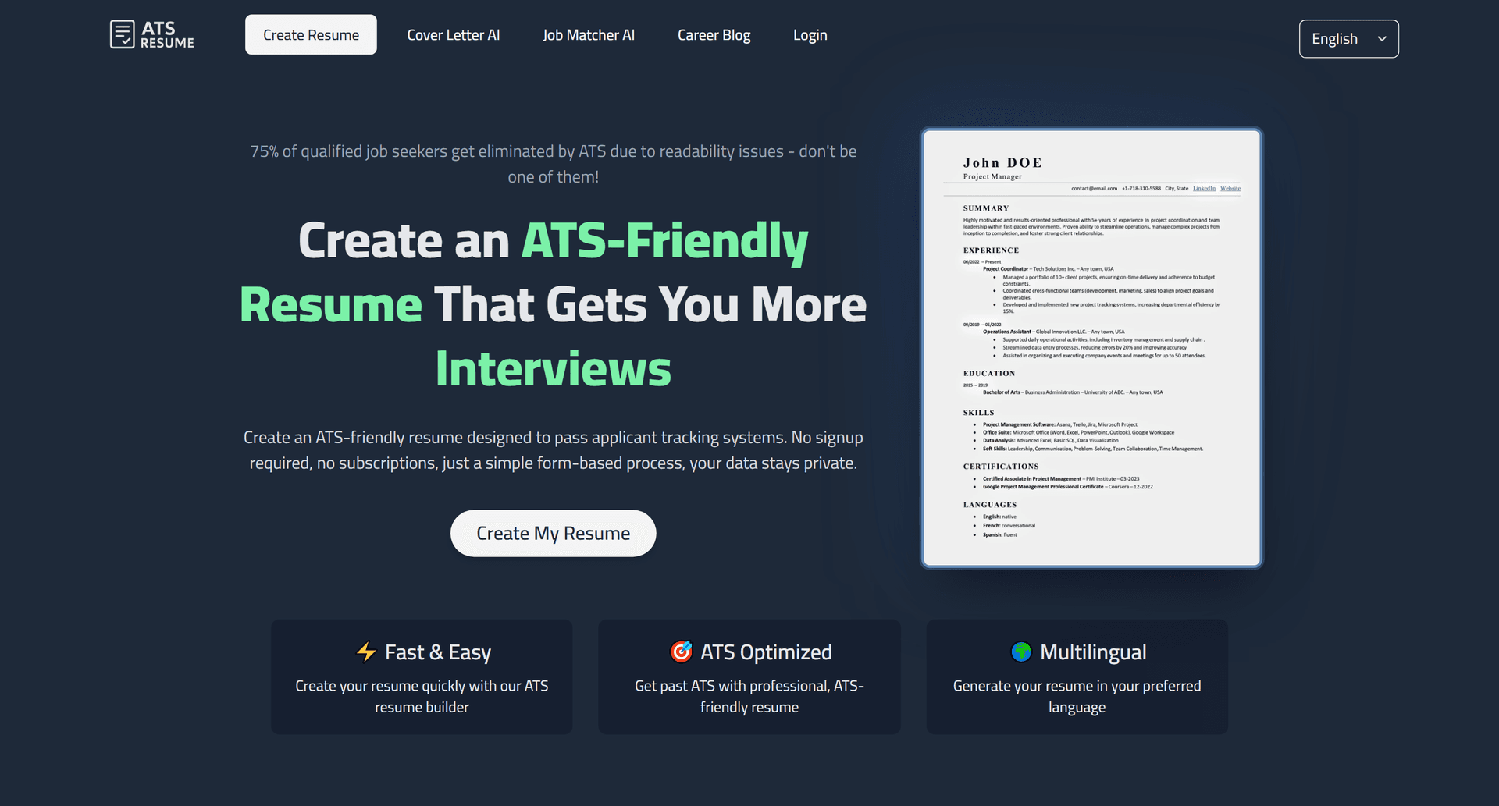
Task: Open the Cover Letter AI page
Action: coord(454,34)
